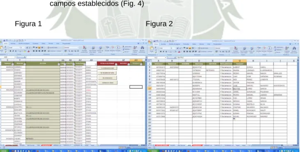Select column Z header in Figura 1 sheet
The image size is (300, 152).
(x=43, y=60)
